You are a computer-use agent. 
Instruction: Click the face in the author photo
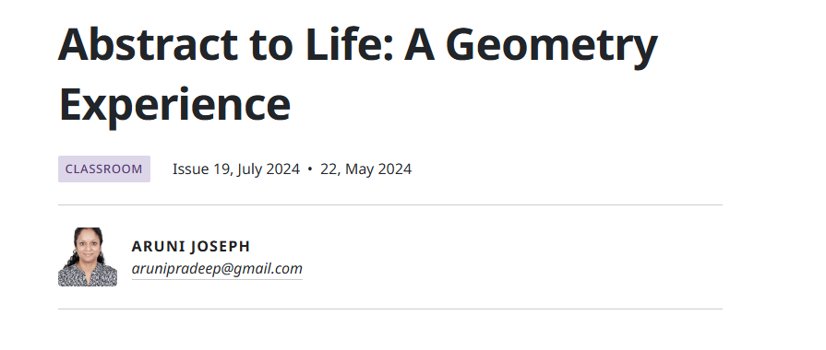pos(88,245)
